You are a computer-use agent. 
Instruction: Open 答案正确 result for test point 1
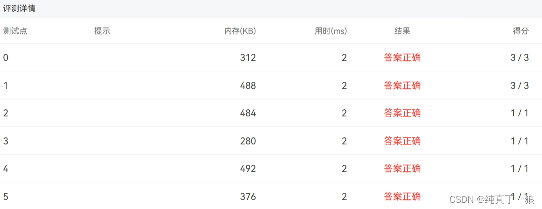tap(402, 85)
